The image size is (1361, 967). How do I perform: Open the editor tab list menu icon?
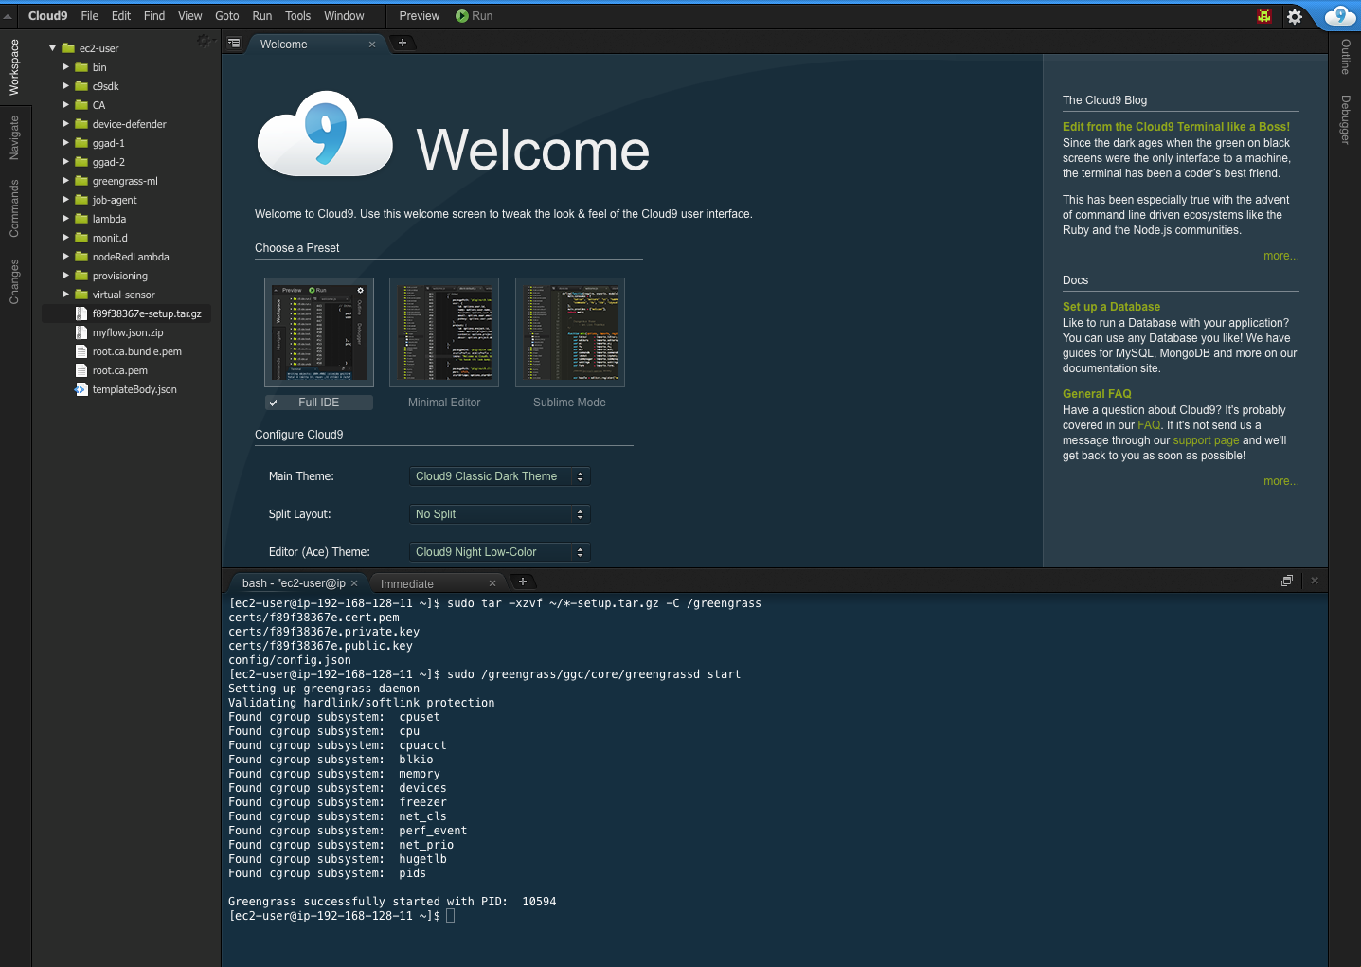[x=234, y=43]
